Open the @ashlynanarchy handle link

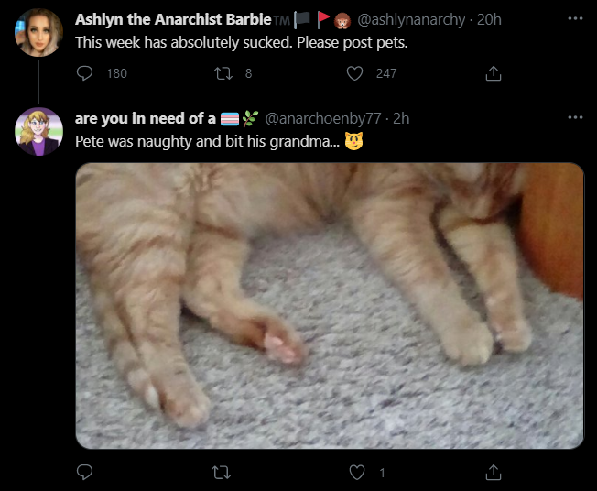[x=411, y=20]
